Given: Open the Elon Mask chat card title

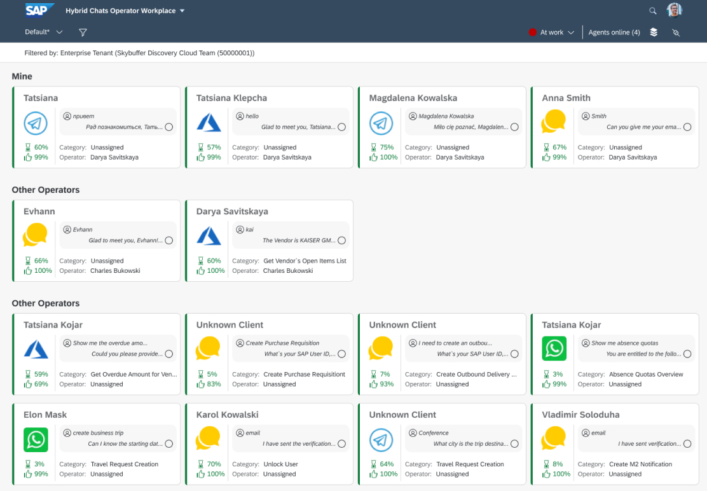Looking at the screenshot, I should click(x=45, y=414).
